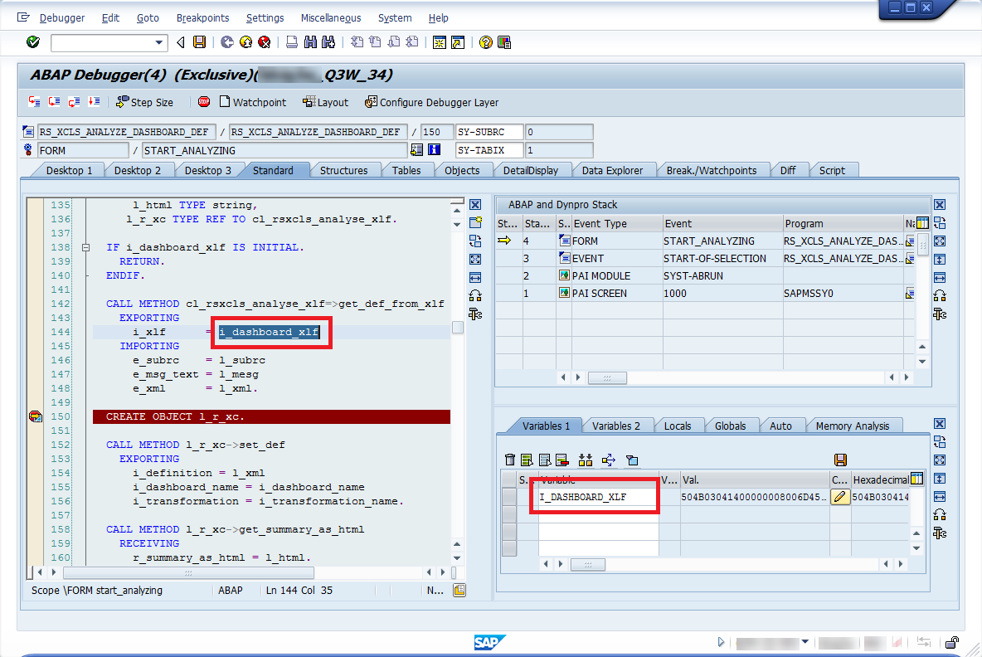The height and width of the screenshot is (657, 982).
Task: Switch to the Desktop 1 tab
Action: 69,170
